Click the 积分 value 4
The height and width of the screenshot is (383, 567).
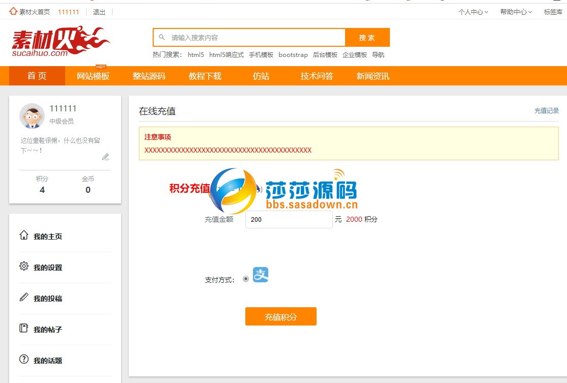tap(42, 190)
